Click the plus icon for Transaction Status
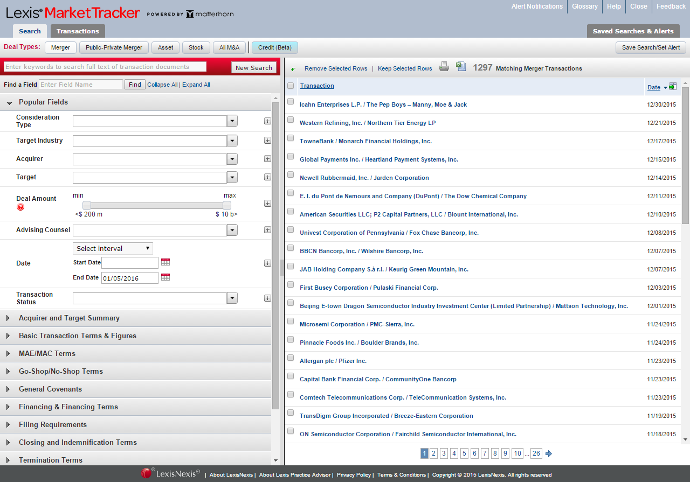690x482 pixels. click(x=267, y=298)
